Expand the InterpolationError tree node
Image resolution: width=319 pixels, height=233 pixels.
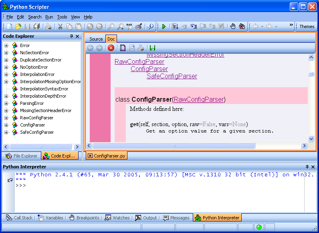tap(6, 74)
